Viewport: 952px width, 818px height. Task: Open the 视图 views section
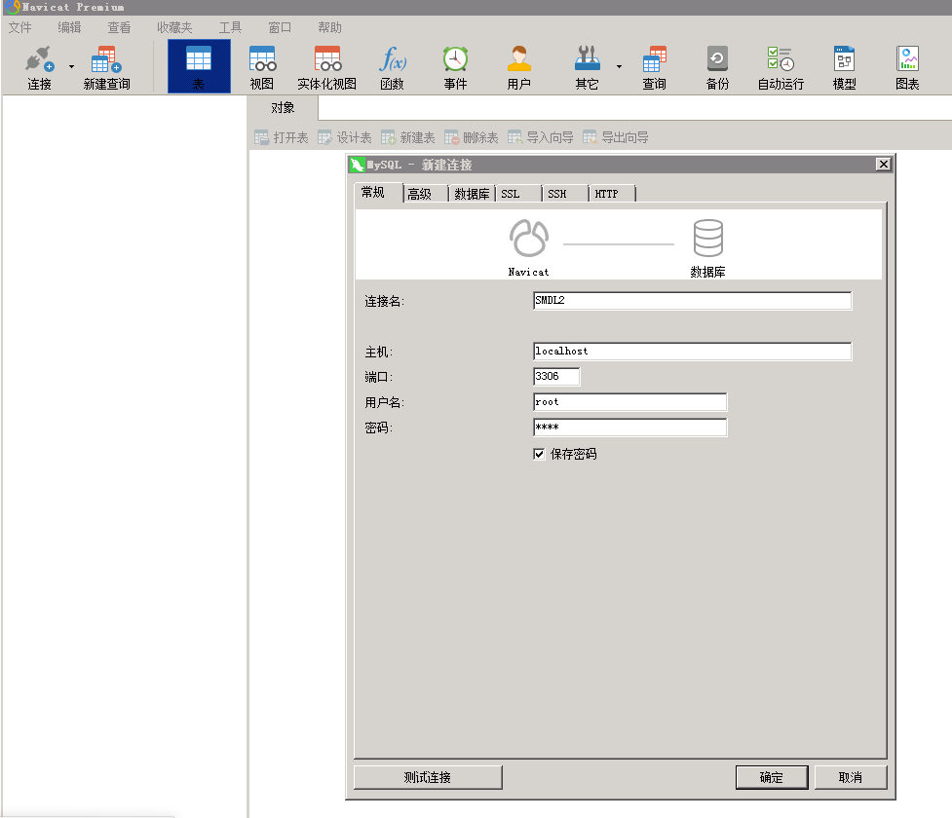point(262,67)
